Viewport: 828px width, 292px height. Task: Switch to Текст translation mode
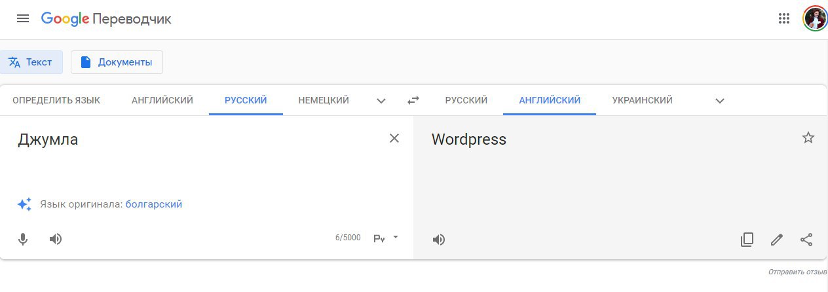31,62
